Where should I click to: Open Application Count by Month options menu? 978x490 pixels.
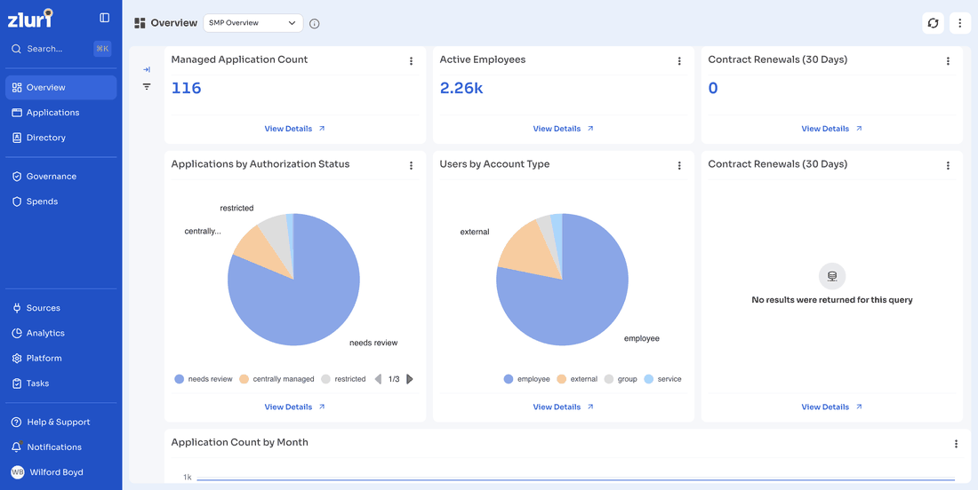(956, 444)
